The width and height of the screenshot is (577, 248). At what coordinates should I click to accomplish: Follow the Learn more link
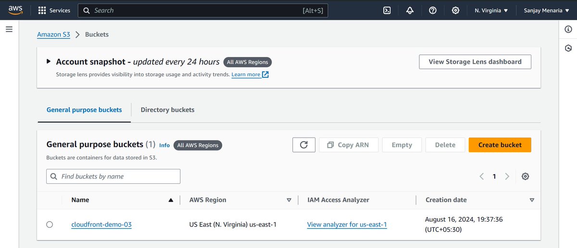click(250, 74)
